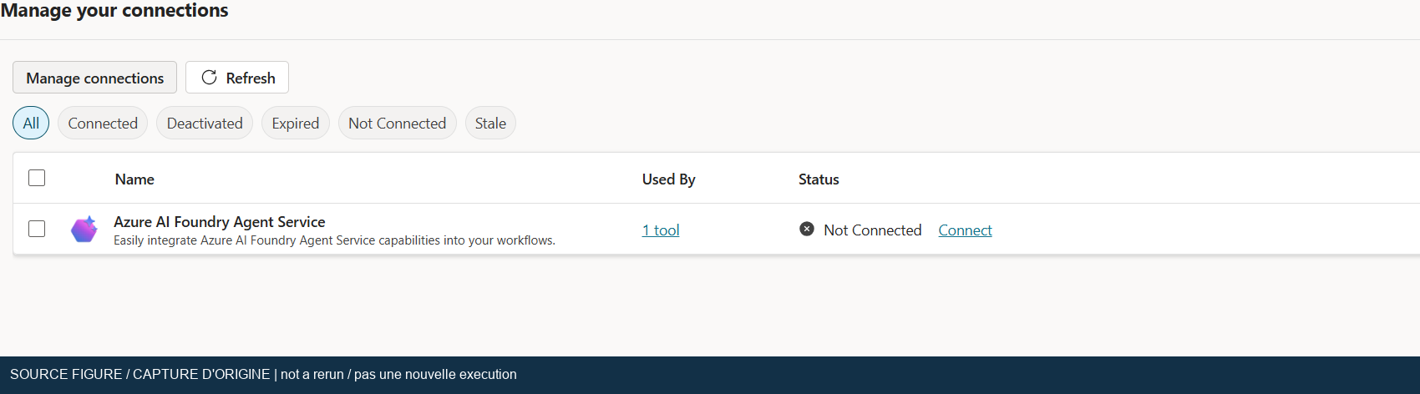The image size is (1420, 394).
Task: Click the Used By column header
Action: [x=669, y=179]
